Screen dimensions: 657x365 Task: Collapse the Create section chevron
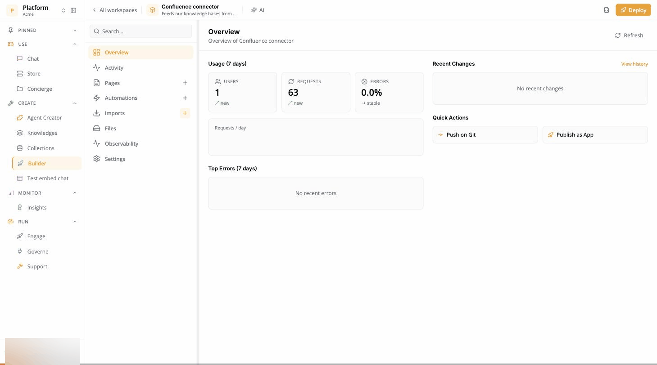(75, 103)
